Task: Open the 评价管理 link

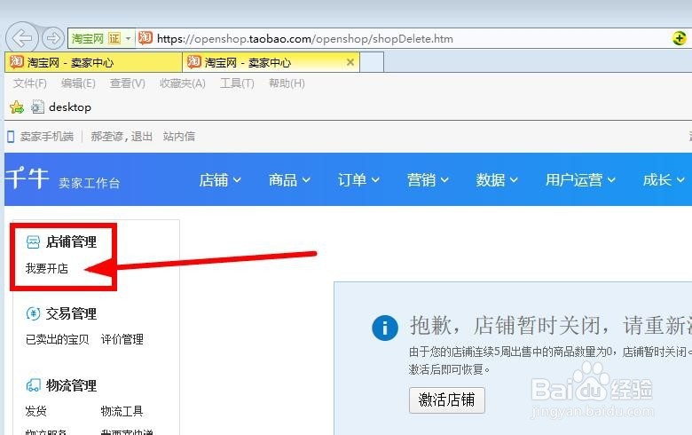Action: tap(122, 339)
